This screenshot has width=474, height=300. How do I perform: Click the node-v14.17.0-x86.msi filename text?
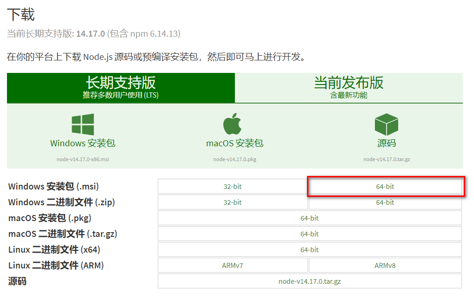click(83, 159)
